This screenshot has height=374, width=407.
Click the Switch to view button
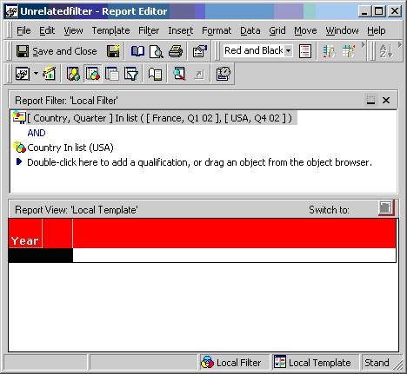coord(386,208)
